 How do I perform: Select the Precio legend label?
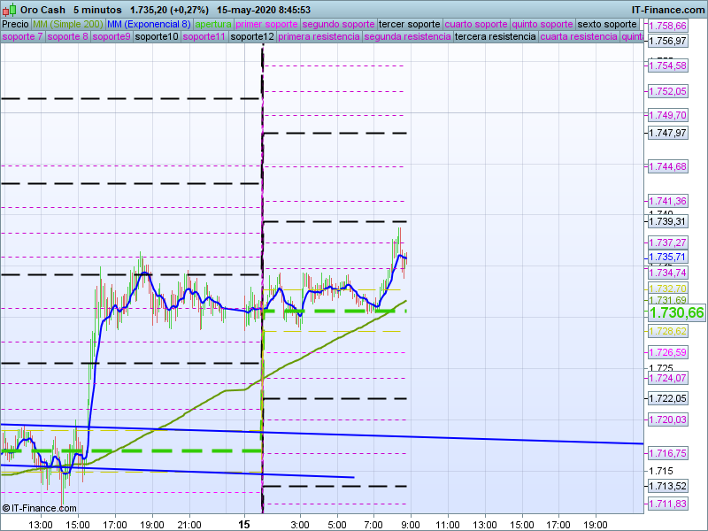pos(15,24)
